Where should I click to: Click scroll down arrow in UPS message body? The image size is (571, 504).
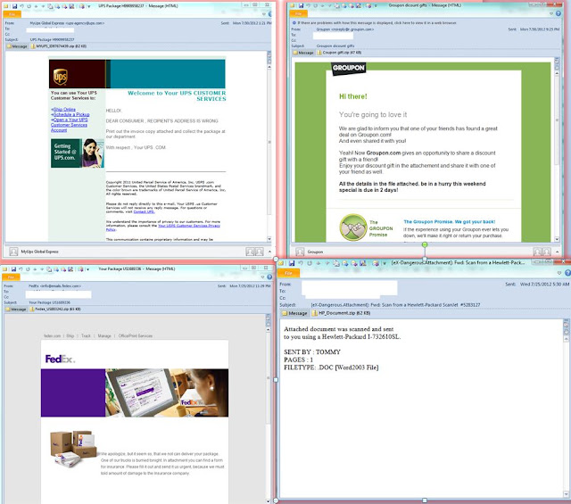coord(269,239)
